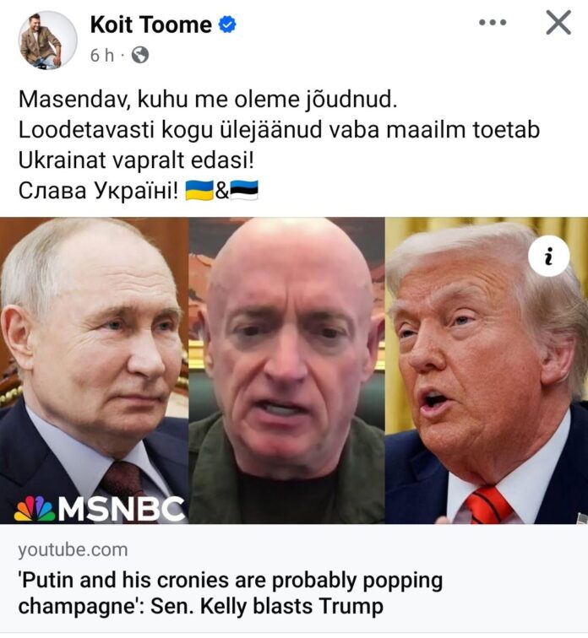Image resolution: width=588 pixels, height=638 pixels.
Task: Click the 'Слава Україні!' text line
Action: click(x=98, y=191)
